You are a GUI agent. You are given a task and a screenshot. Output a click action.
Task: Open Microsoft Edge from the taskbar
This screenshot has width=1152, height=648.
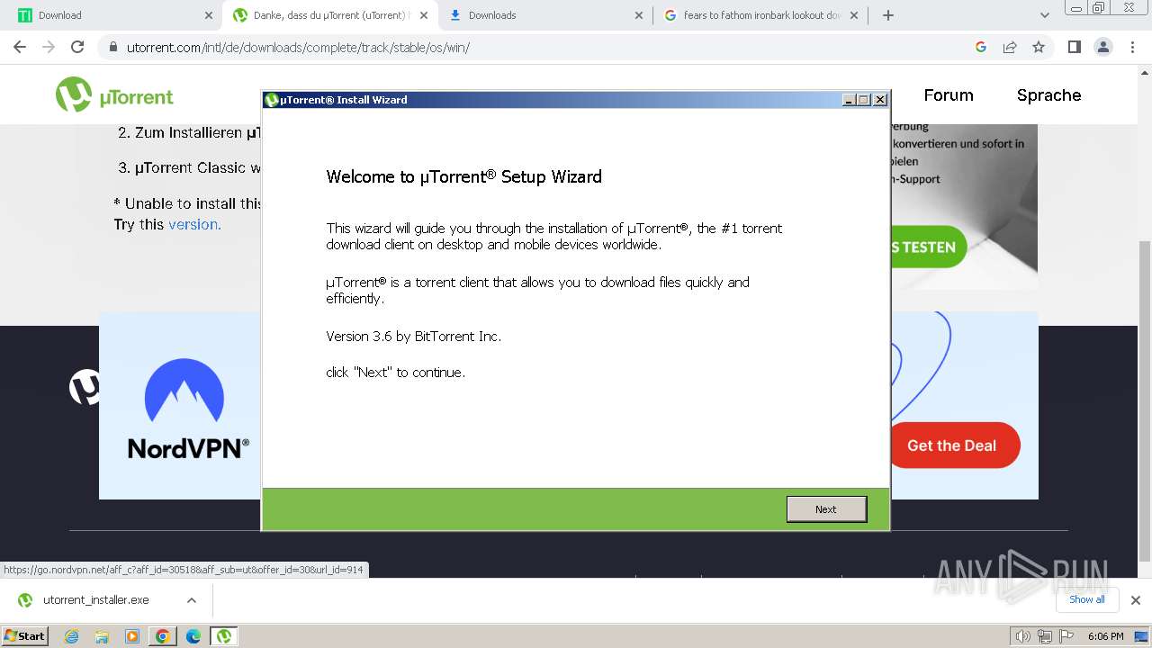193,636
